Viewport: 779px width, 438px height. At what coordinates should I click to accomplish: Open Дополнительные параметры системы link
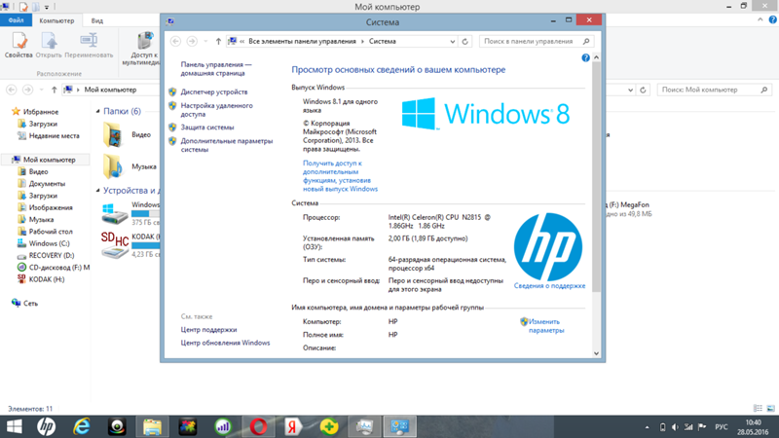(227, 145)
